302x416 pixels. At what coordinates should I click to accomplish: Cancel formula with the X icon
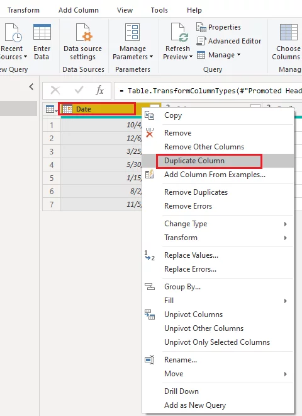point(55,91)
